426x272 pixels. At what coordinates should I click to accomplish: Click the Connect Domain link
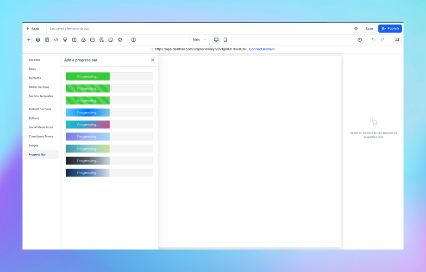coord(262,49)
